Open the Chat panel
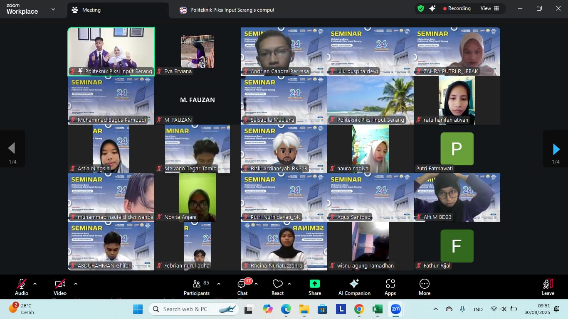 pos(242,287)
